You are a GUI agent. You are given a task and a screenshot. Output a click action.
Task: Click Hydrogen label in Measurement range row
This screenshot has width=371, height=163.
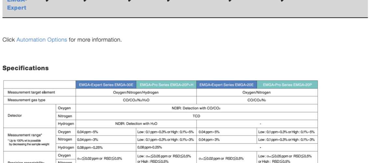point(66,147)
